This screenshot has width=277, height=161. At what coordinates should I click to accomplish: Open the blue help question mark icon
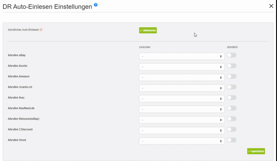click(x=96, y=5)
